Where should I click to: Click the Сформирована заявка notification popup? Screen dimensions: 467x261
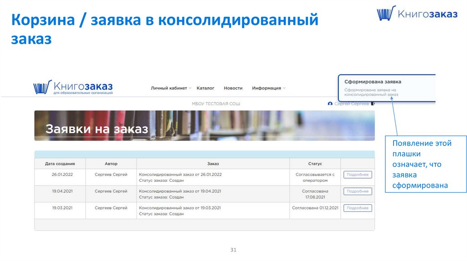click(387, 88)
